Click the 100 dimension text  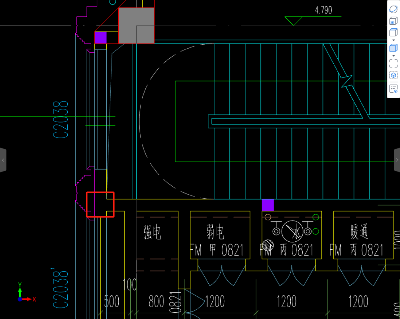pyautogui.click(x=130, y=285)
